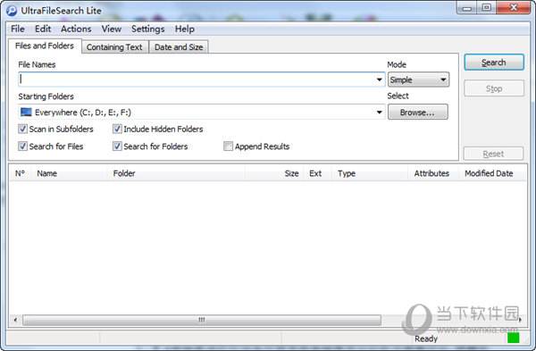Click the N° column header
Viewport: 536px width, 351px height.
[20, 173]
